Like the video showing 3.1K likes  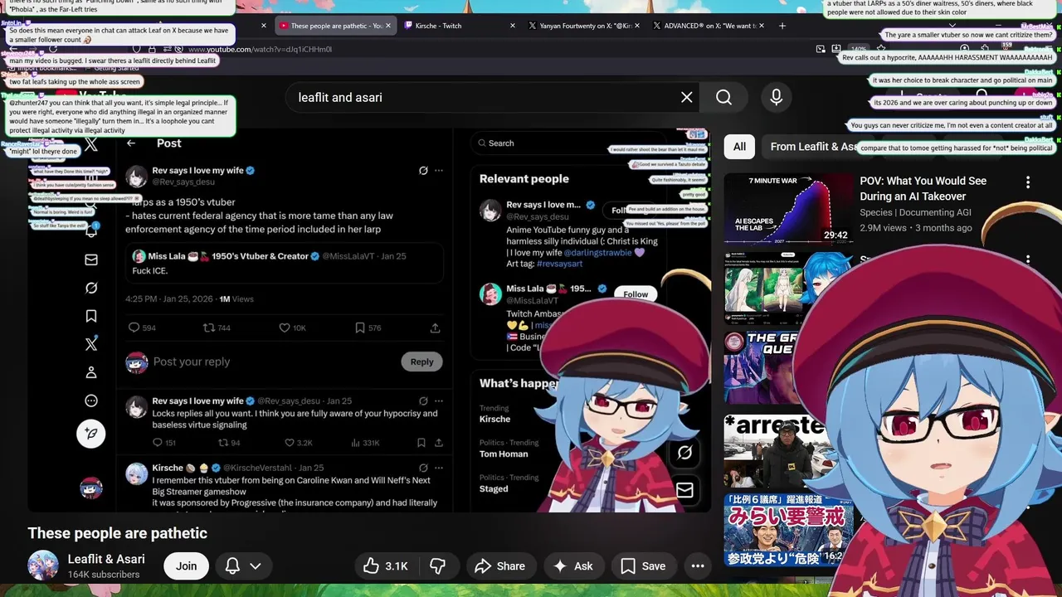click(x=386, y=565)
